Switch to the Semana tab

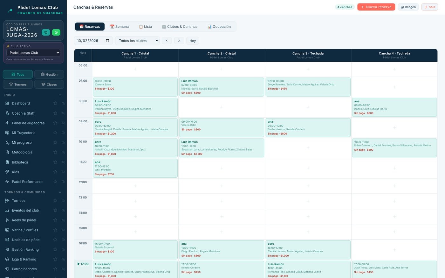120,27
